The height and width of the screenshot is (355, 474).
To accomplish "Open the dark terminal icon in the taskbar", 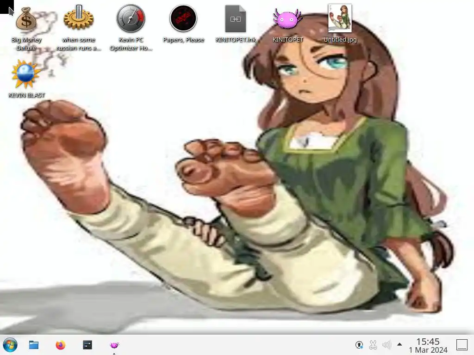I will click(87, 345).
